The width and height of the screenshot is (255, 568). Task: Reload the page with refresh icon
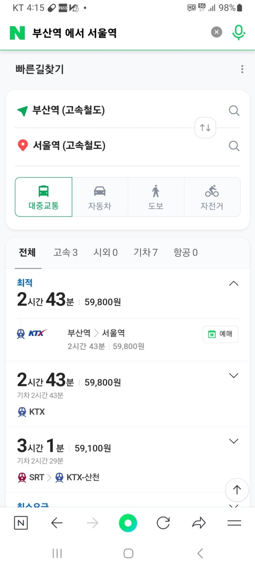click(x=163, y=523)
